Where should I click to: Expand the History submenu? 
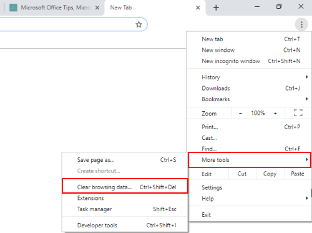point(249,77)
